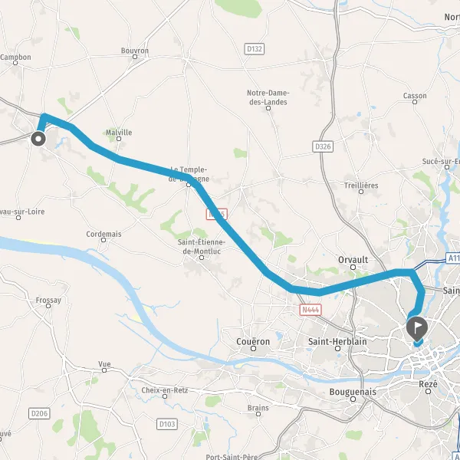The image size is (460, 460).
Task: Select the Bouvron town label
Action: pyautogui.click(x=135, y=51)
